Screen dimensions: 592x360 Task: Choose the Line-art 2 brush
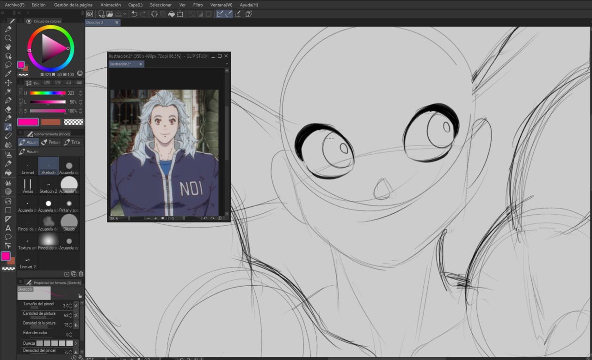tap(28, 260)
